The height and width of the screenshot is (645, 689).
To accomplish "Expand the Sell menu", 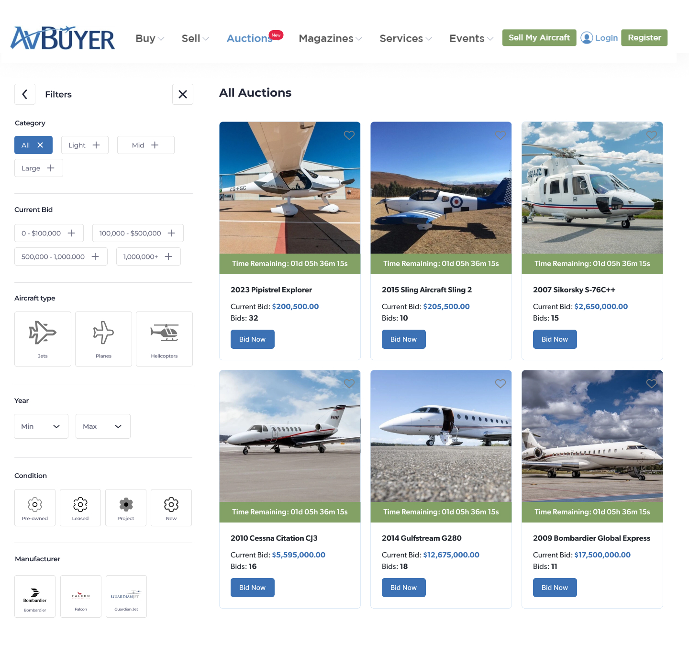I will coord(195,38).
